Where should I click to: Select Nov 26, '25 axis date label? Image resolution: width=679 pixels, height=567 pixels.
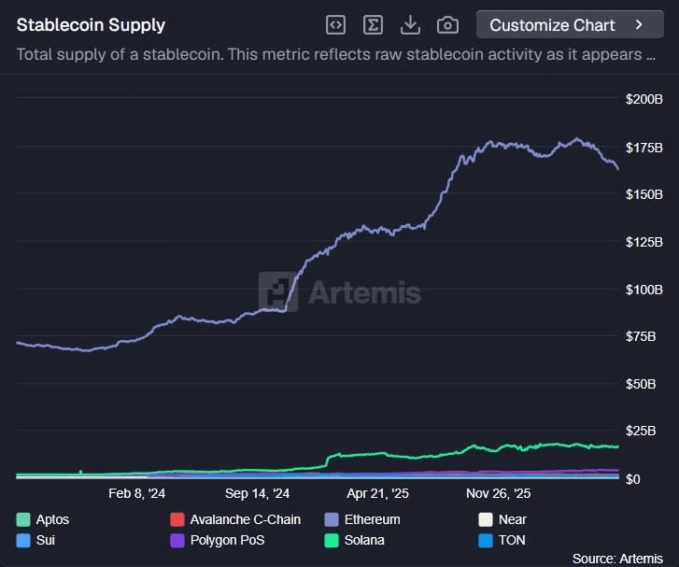coord(499,493)
